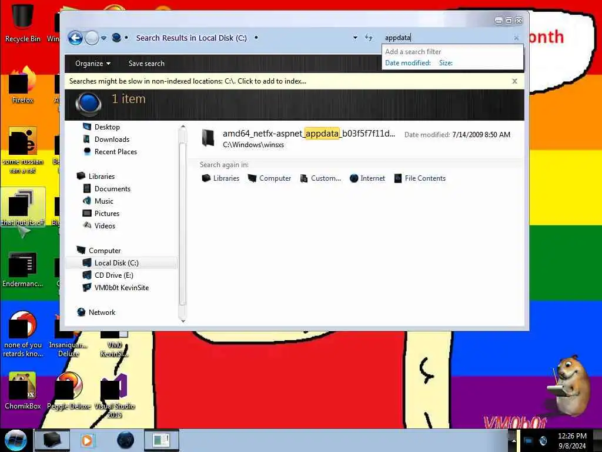
Task: Click Save search button
Action: [146, 64]
